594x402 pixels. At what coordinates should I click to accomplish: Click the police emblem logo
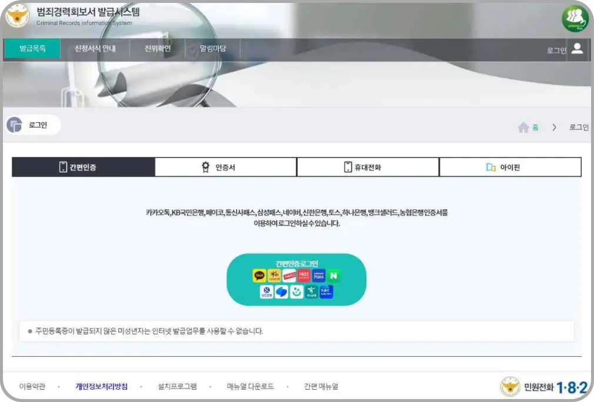coord(18,18)
